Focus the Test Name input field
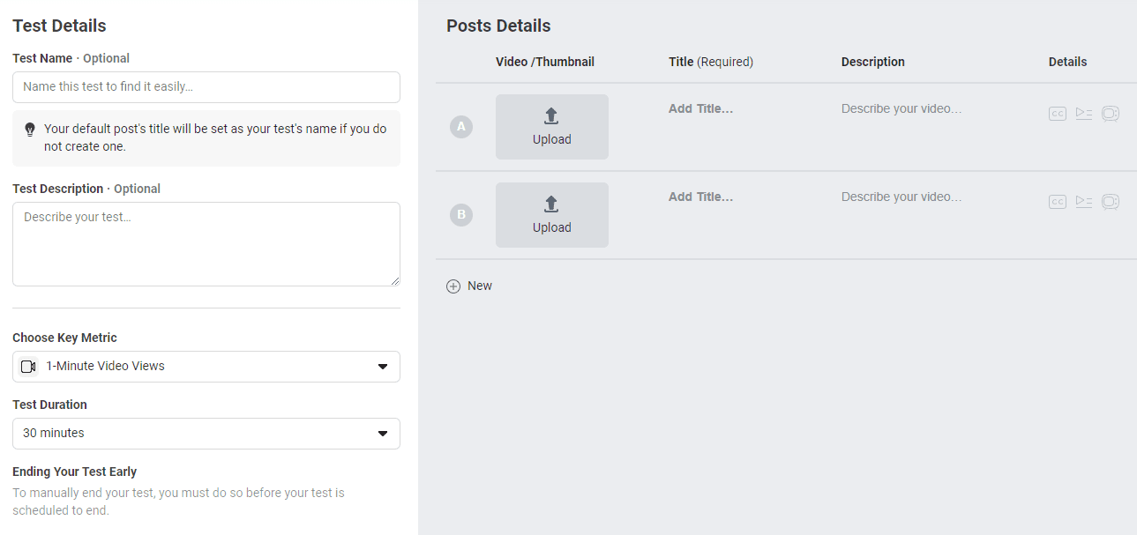Image resolution: width=1137 pixels, height=535 pixels. pyautogui.click(x=206, y=87)
